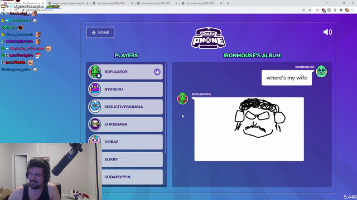Open Roflgator's drawing of the angry face

249,129
